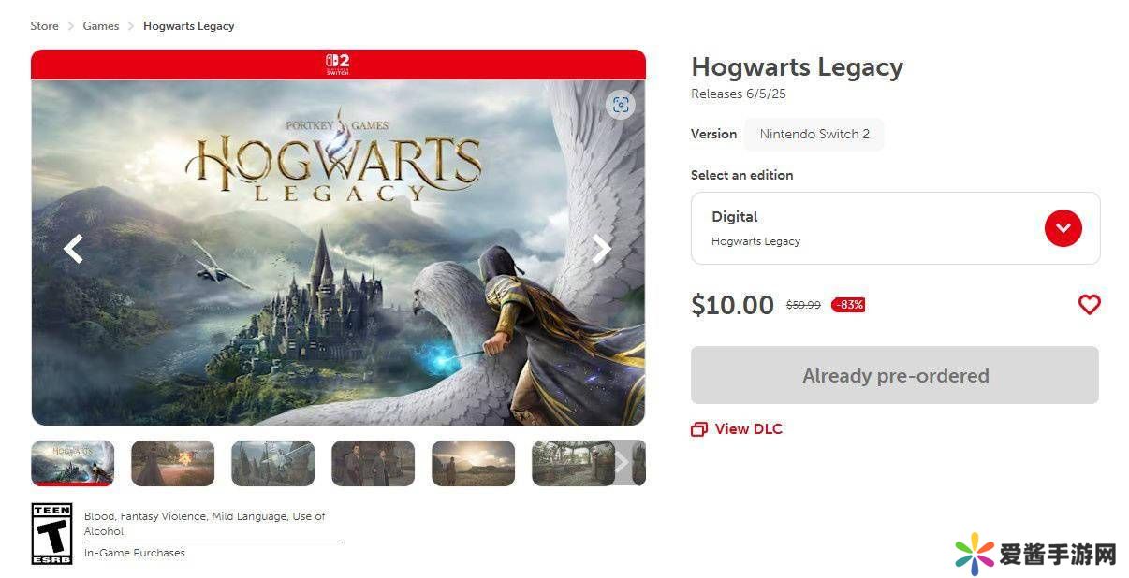The width and height of the screenshot is (1129, 578).
Task: Pick the fourth thumbnail with two characters
Action: 373,463
